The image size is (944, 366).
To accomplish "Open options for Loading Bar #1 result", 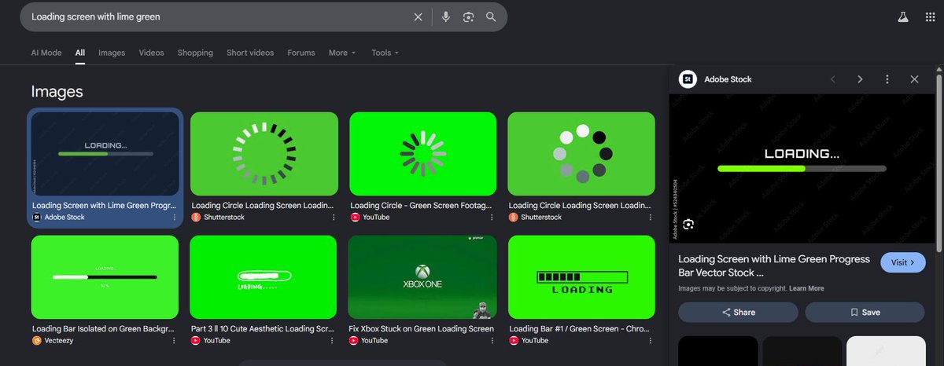I will coord(650,341).
